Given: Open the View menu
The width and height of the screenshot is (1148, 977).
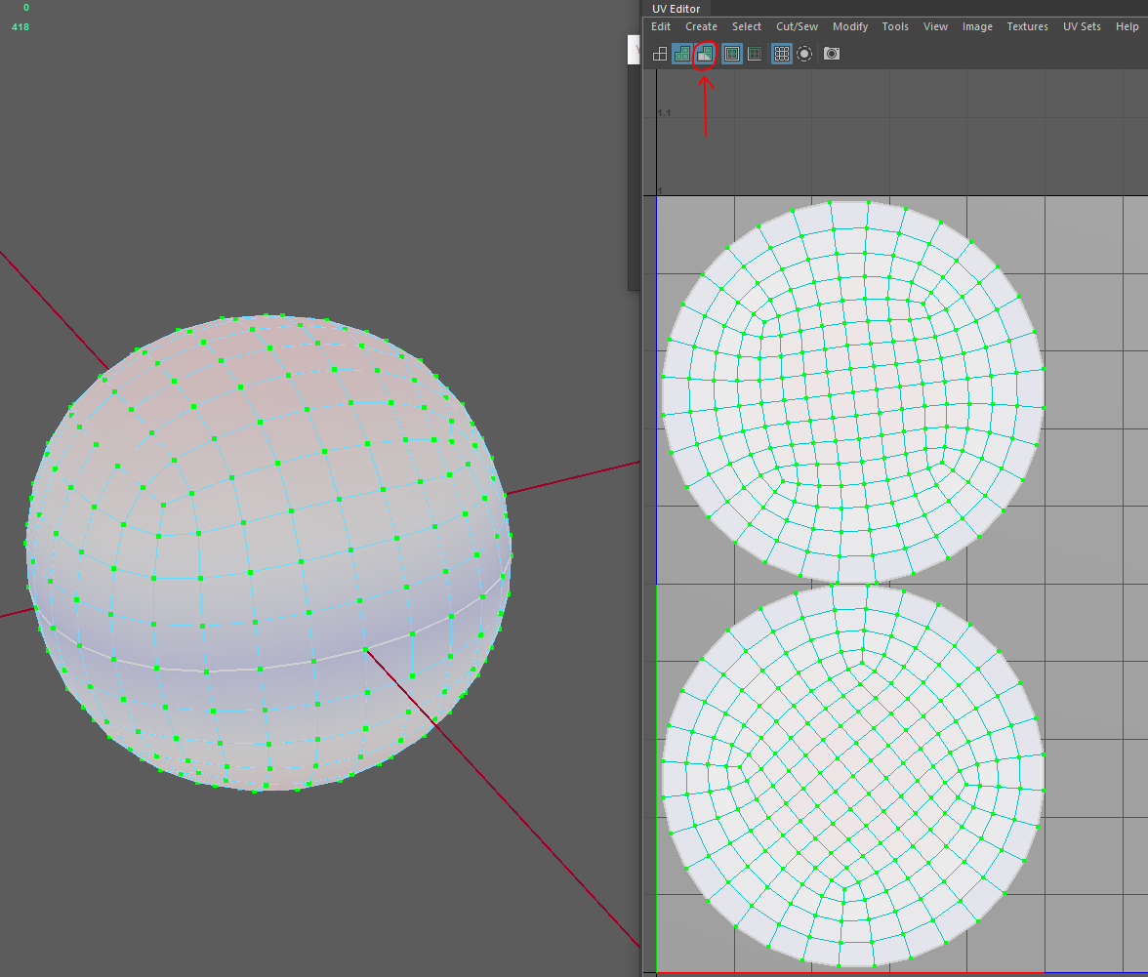Looking at the screenshot, I should coord(935,27).
